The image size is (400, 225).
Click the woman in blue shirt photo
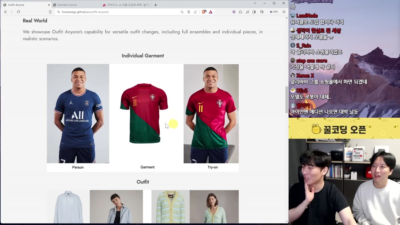(116, 207)
